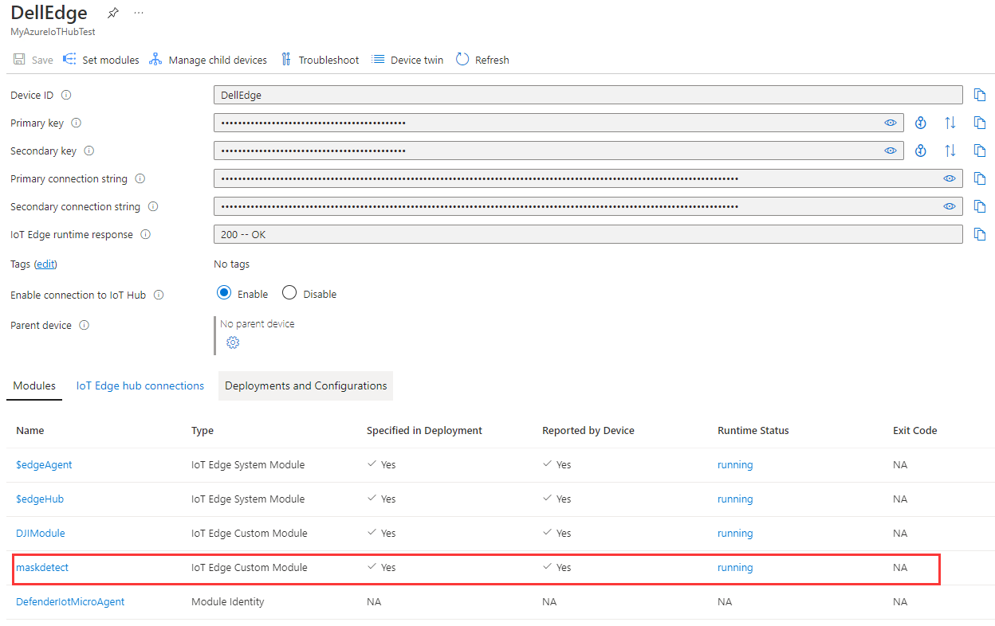Click running status for $edgeAgent
995x626 pixels.
[735, 464]
